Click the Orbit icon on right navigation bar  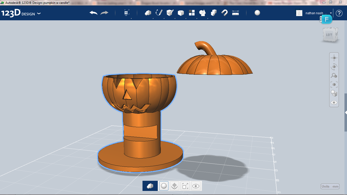(334, 67)
